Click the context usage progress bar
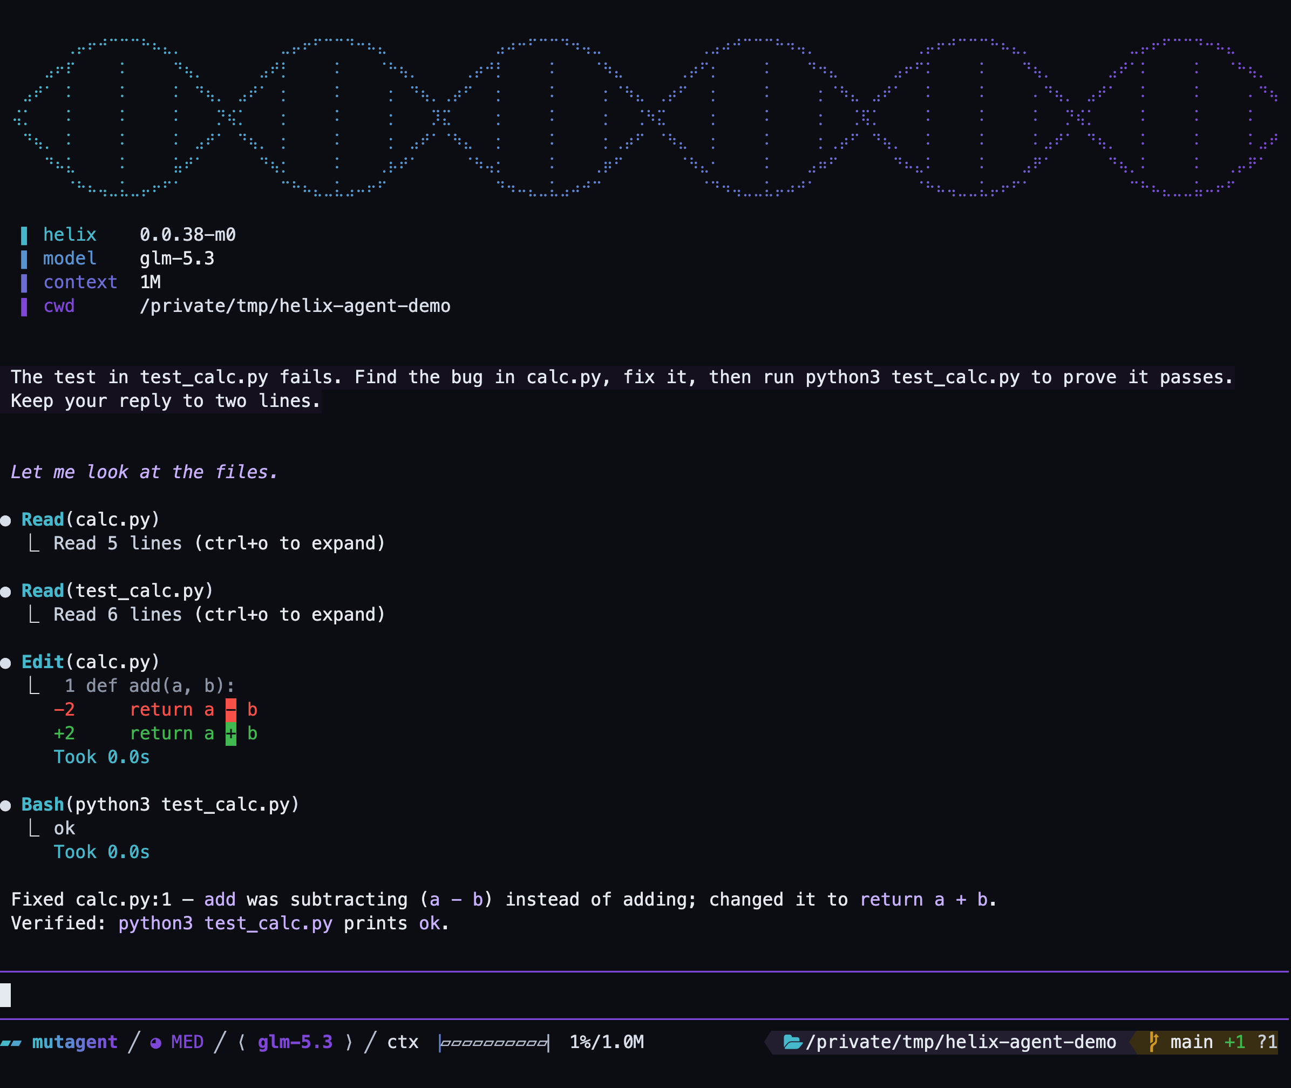This screenshot has width=1291, height=1088. coord(493,1043)
